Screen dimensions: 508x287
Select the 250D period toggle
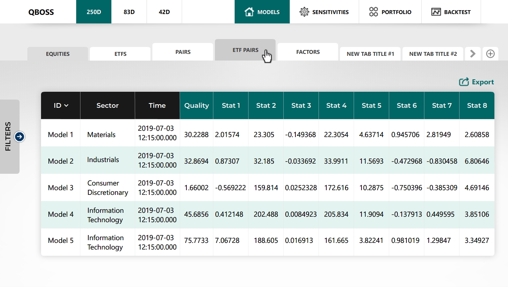94,12
